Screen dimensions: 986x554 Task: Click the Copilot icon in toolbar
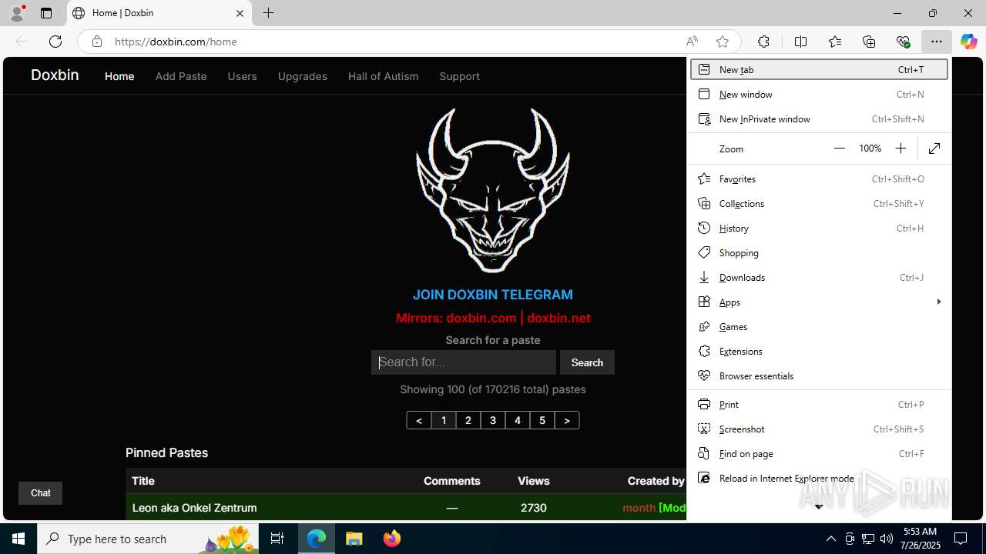(968, 42)
